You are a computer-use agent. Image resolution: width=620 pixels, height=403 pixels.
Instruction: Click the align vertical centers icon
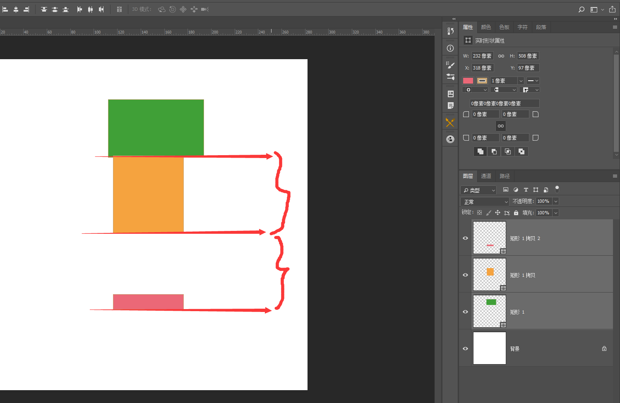(x=55, y=9)
